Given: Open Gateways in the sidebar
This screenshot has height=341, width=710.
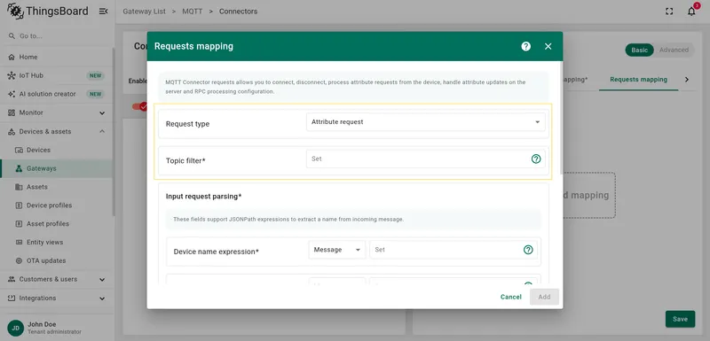Looking at the screenshot, I should coord(57,168).
